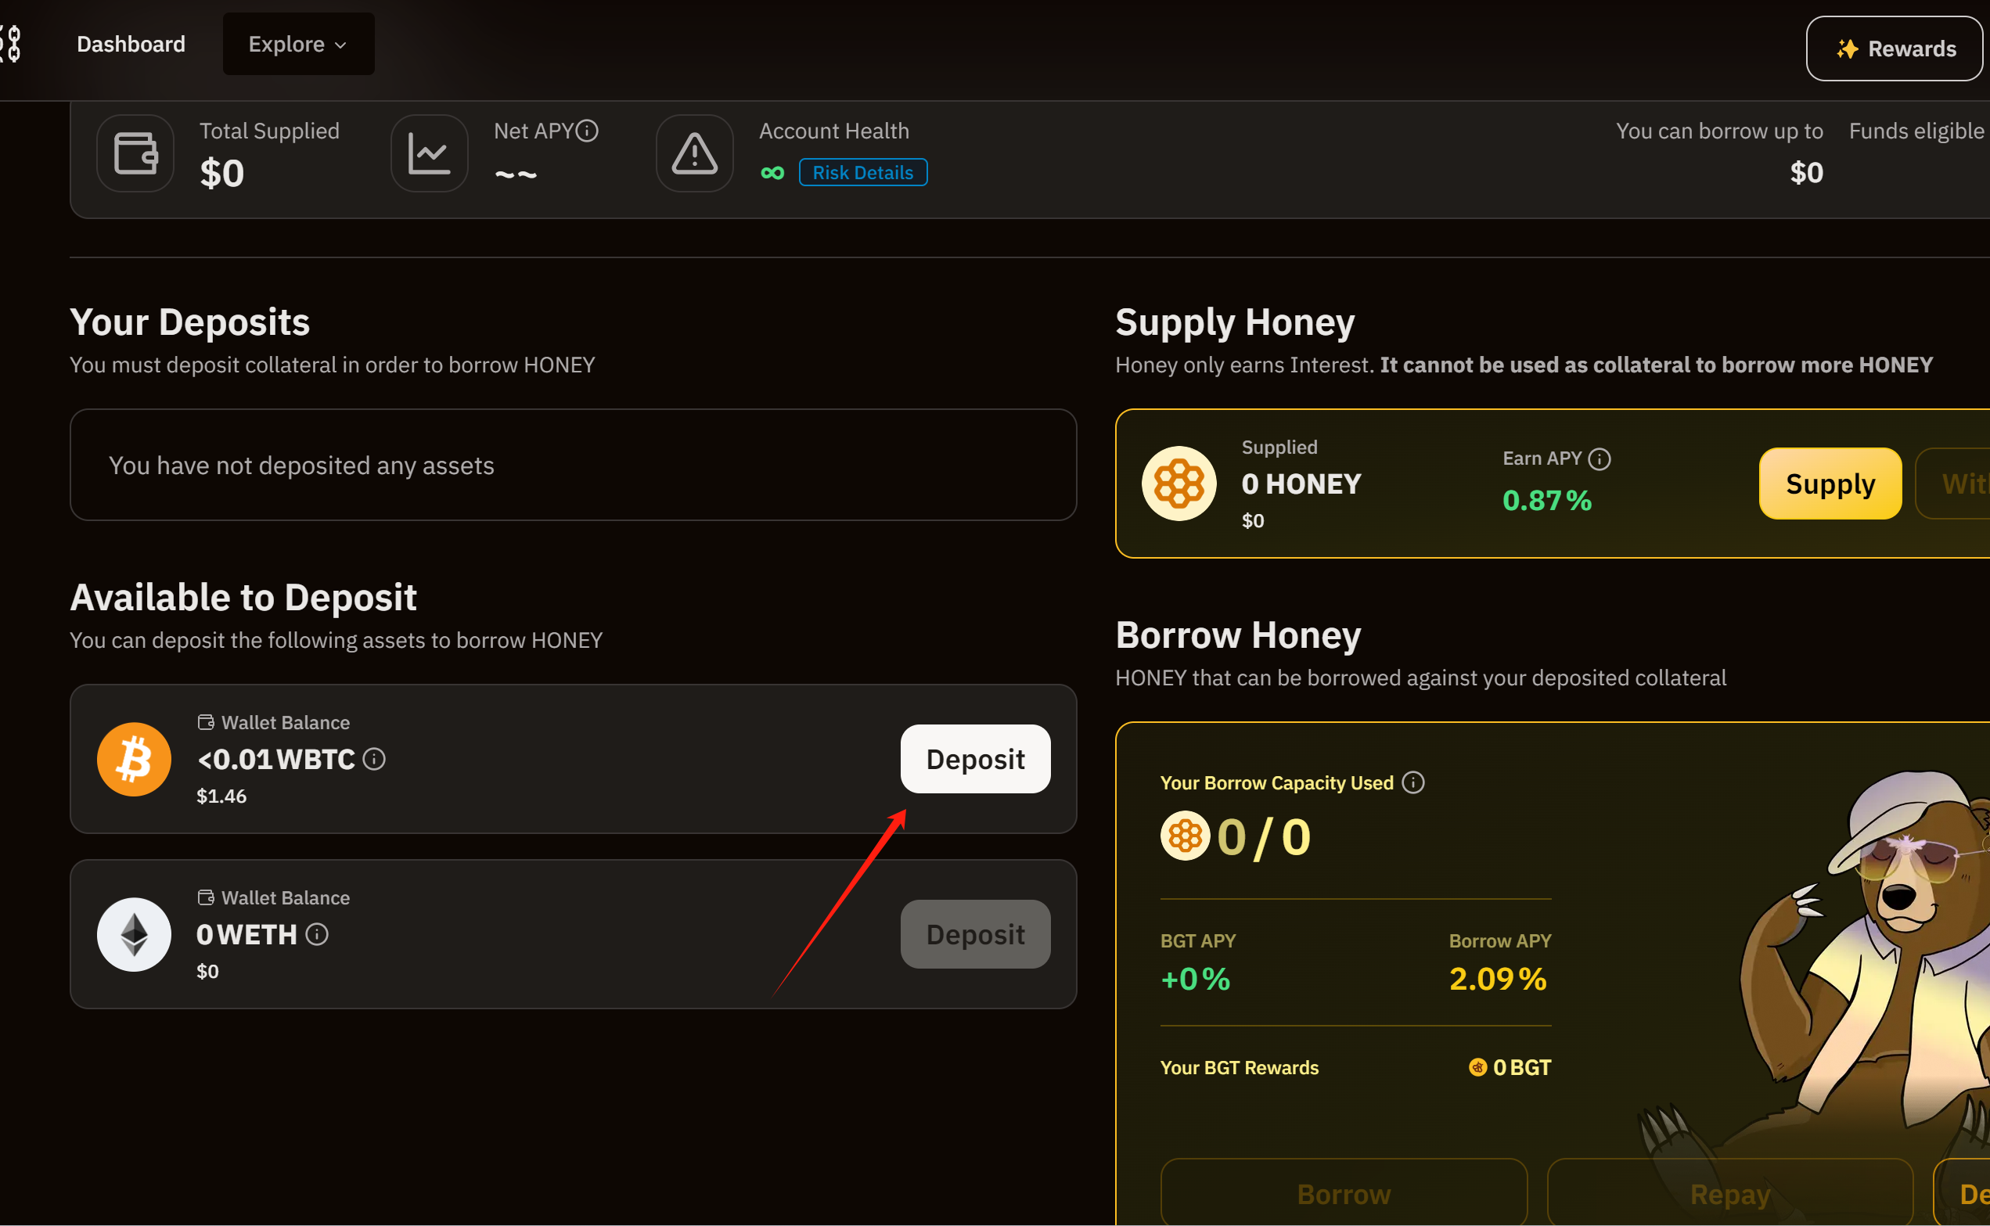Image resolution: width=1990 pixels, height=1226 pixels.
Task: Click the yellow Supply button
Action: pos(1830,484)
